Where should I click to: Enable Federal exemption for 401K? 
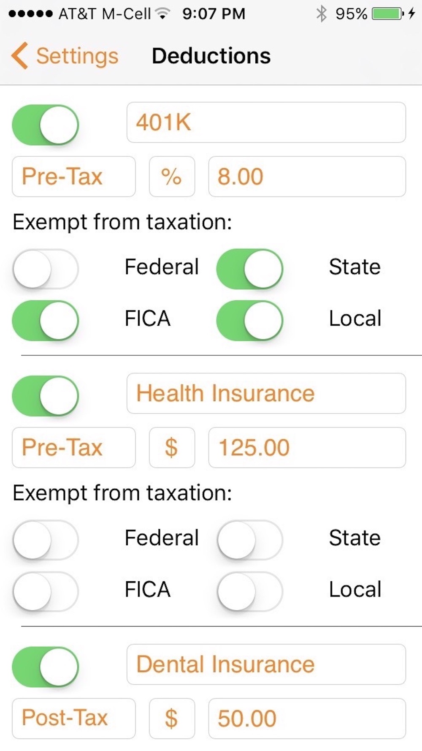[45, 269]
